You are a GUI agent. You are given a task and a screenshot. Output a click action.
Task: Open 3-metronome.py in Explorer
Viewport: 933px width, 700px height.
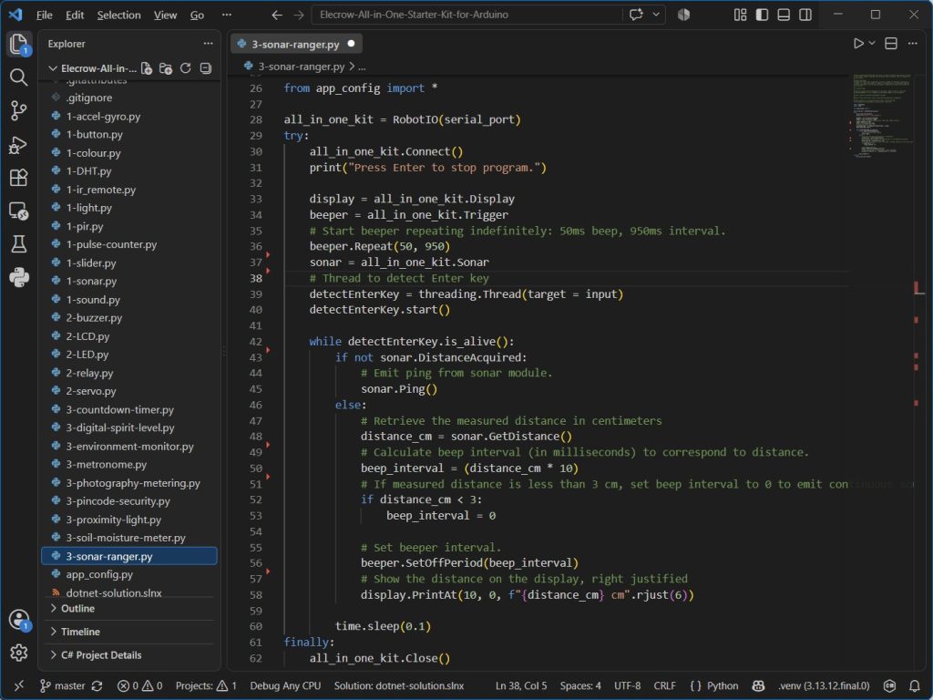point(129,464)
